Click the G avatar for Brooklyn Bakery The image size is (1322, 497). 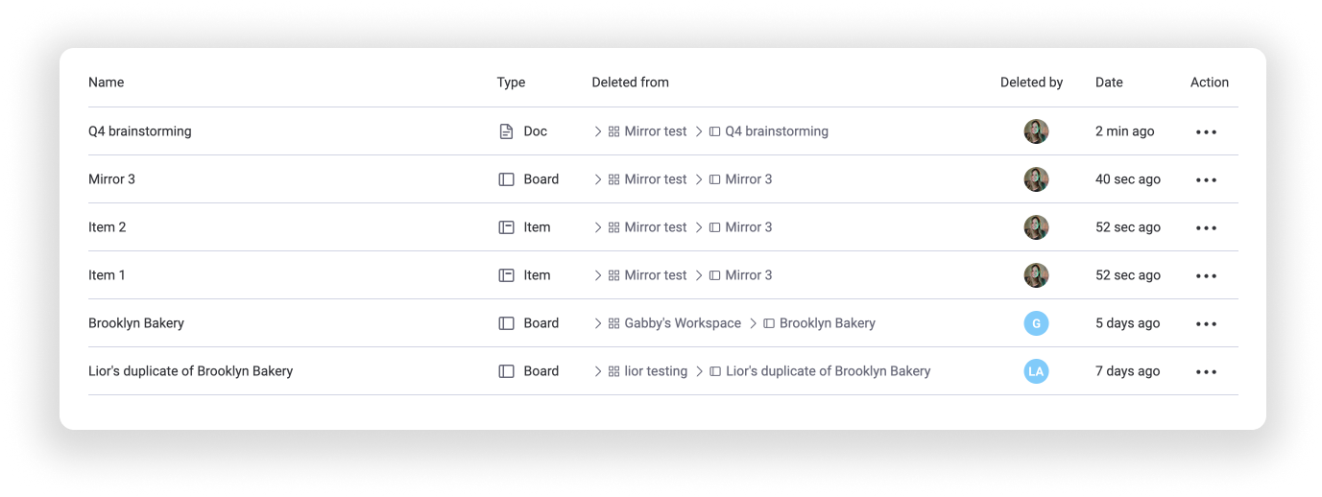(x=1036, y=323)
